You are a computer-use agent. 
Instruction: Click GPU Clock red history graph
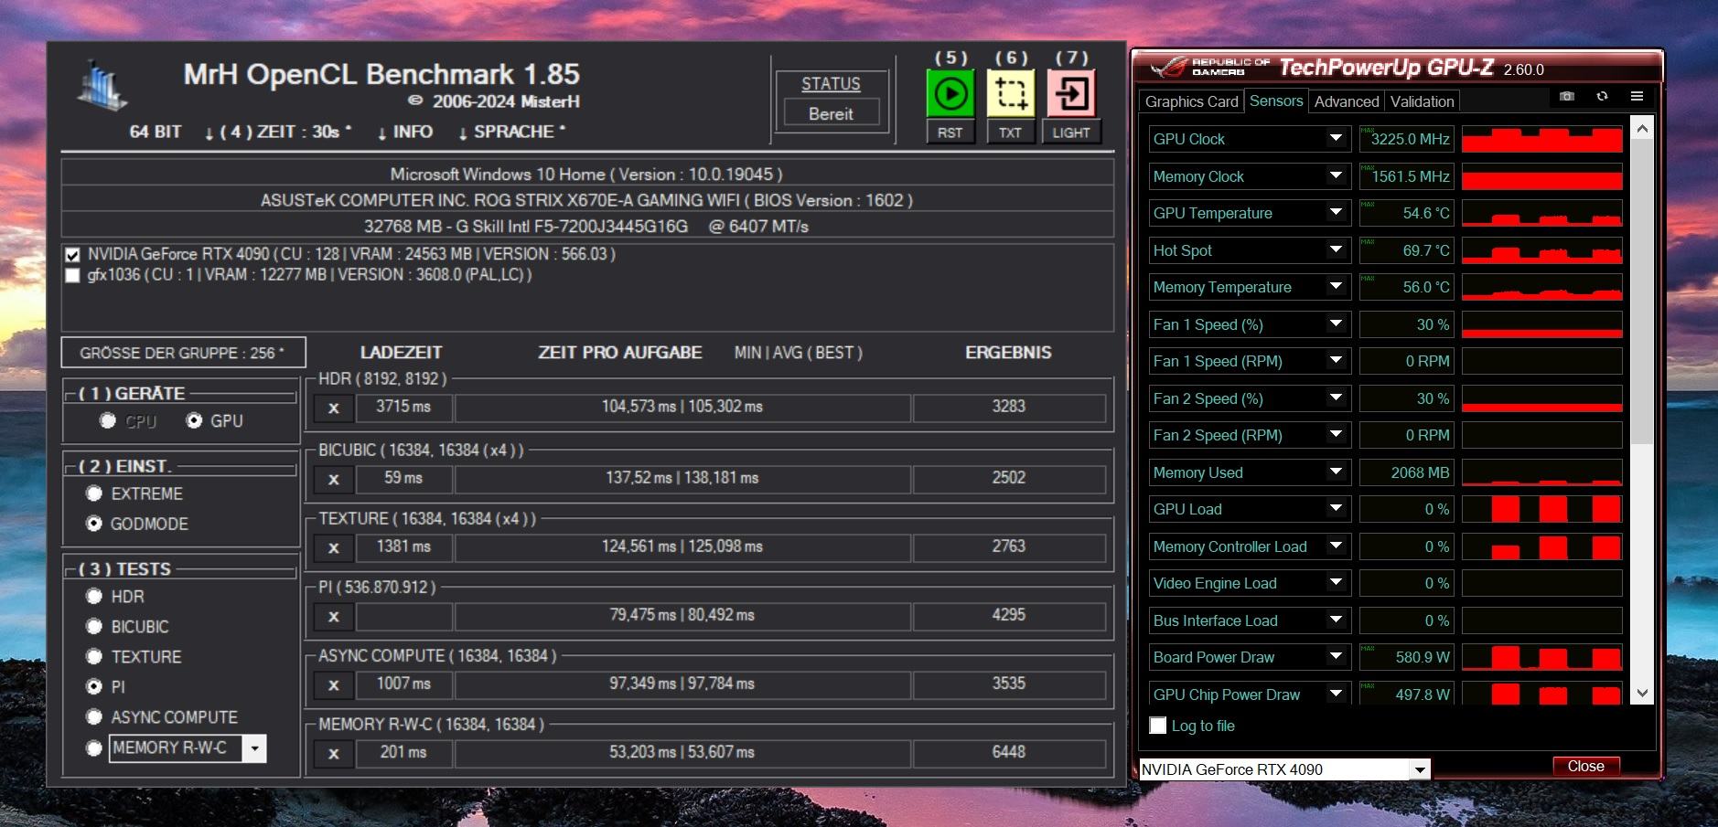pos(1541,139)
